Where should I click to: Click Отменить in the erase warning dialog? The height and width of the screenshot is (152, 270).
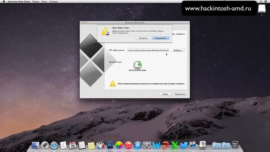143,38
